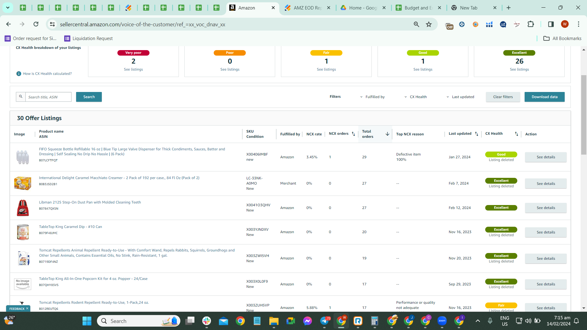Image resolution: width=587 pixels, height=330 pixels.
Task: Switch to the AMZ EOD Report tab
Action: [x=308, y=8]
